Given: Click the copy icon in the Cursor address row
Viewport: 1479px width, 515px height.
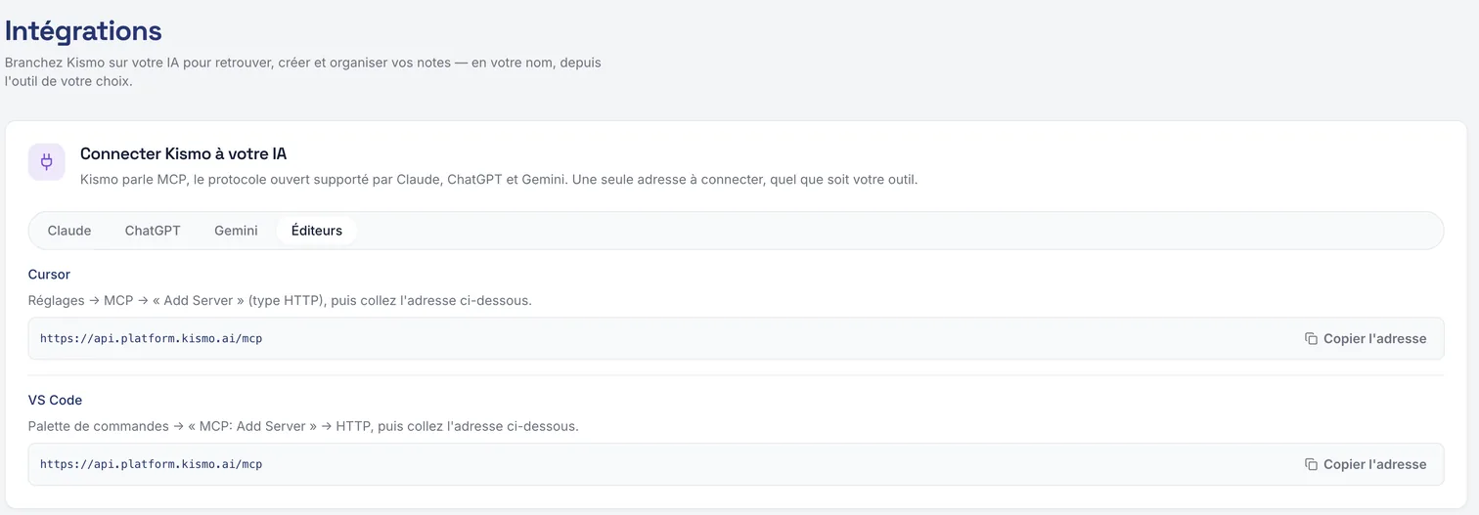Looking at the screenshot, I should (1311, 339).
